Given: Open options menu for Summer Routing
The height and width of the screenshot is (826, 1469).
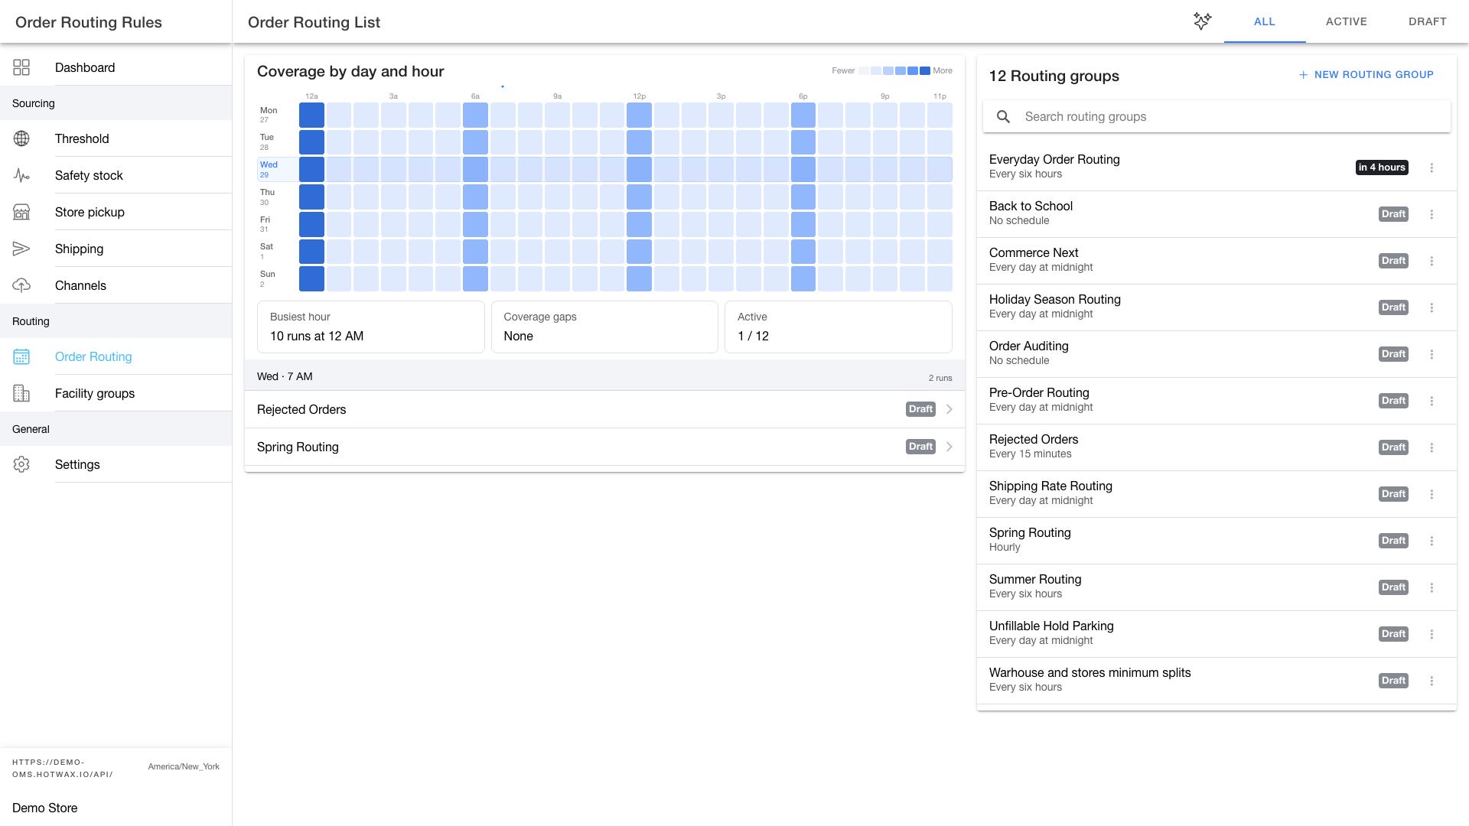Looking at the screenshot, I should [x=1432, y=587].
